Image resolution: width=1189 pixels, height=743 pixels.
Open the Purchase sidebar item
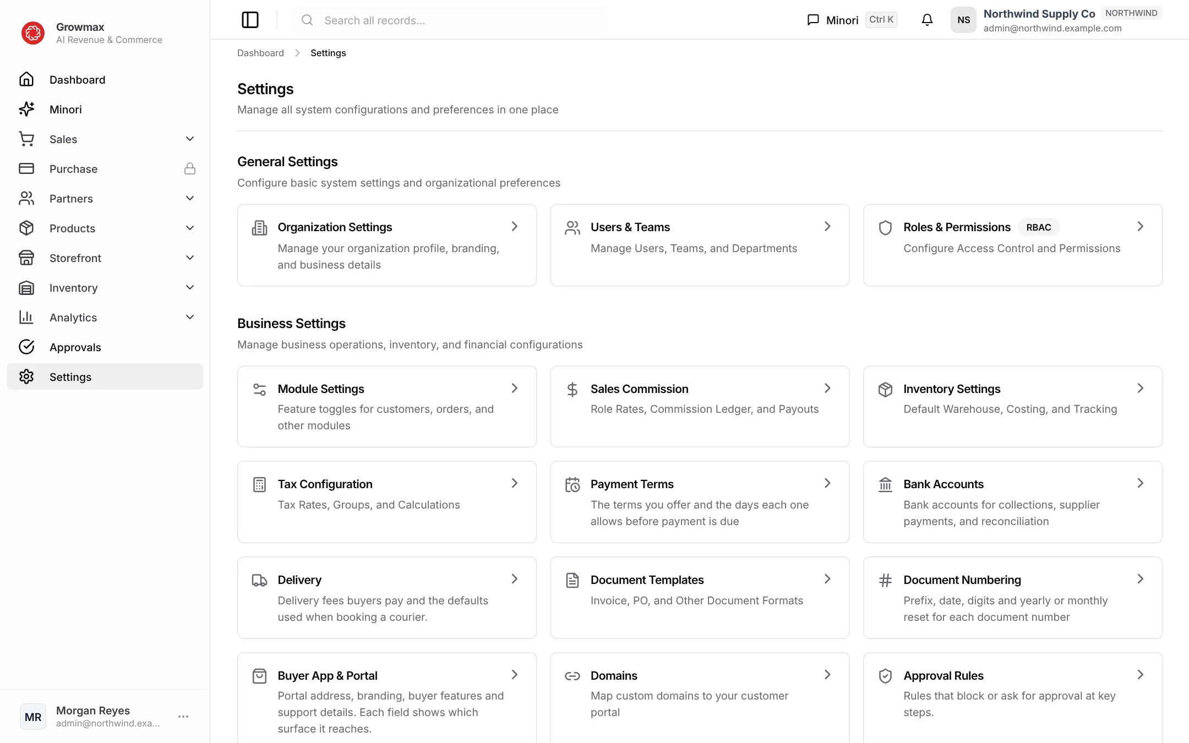[x=105, y=169]
